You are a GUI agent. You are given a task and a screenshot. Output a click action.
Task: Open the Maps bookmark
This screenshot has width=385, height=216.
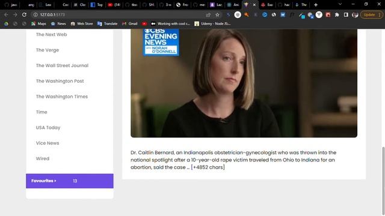coord(38,24)
